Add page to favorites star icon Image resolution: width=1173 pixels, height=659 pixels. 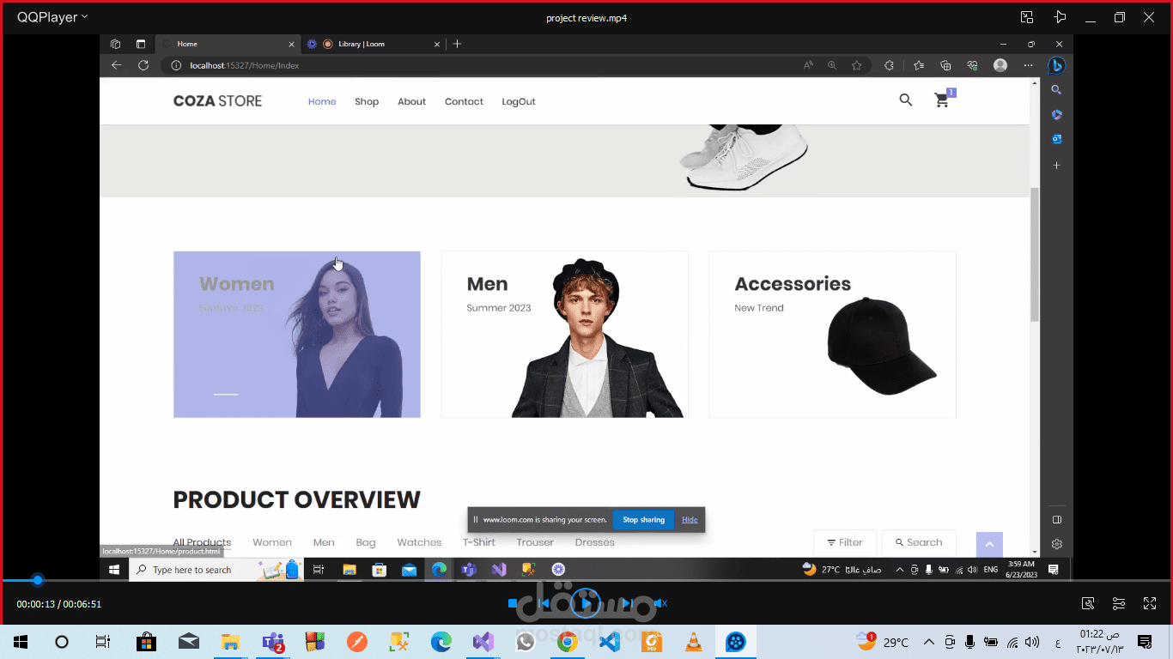856,65
